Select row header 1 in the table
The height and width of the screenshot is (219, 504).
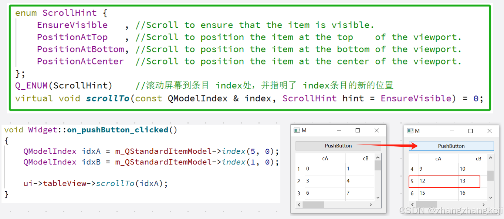click(x=300, y=169)
